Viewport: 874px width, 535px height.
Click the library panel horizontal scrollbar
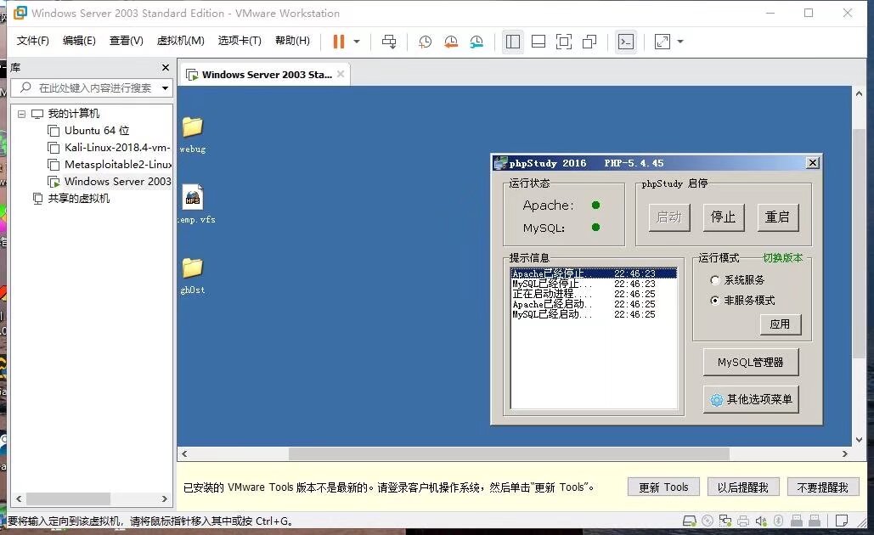click(x=68, y=498)
